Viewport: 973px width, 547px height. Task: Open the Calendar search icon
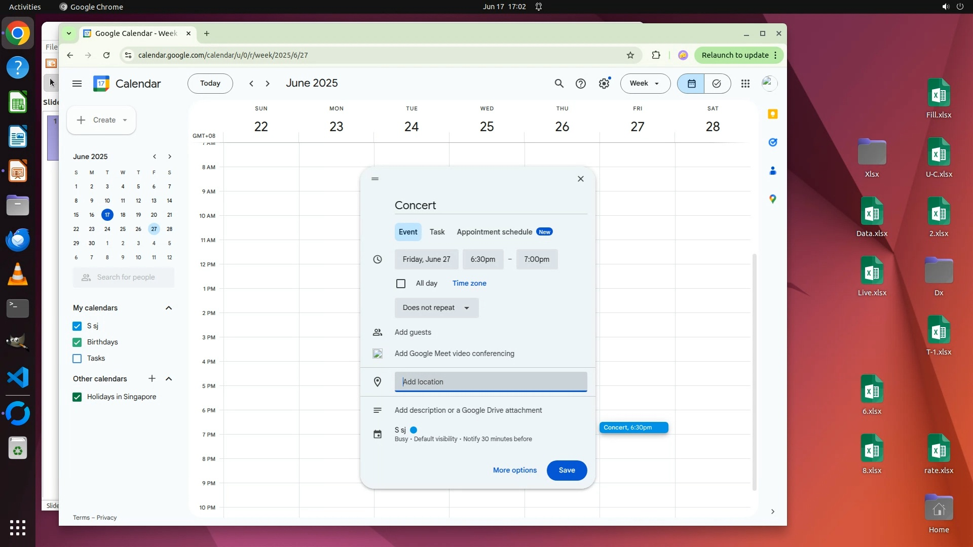pos(559,84)
